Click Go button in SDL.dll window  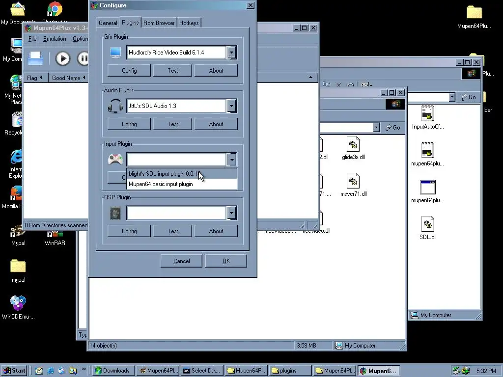[468, 97]
